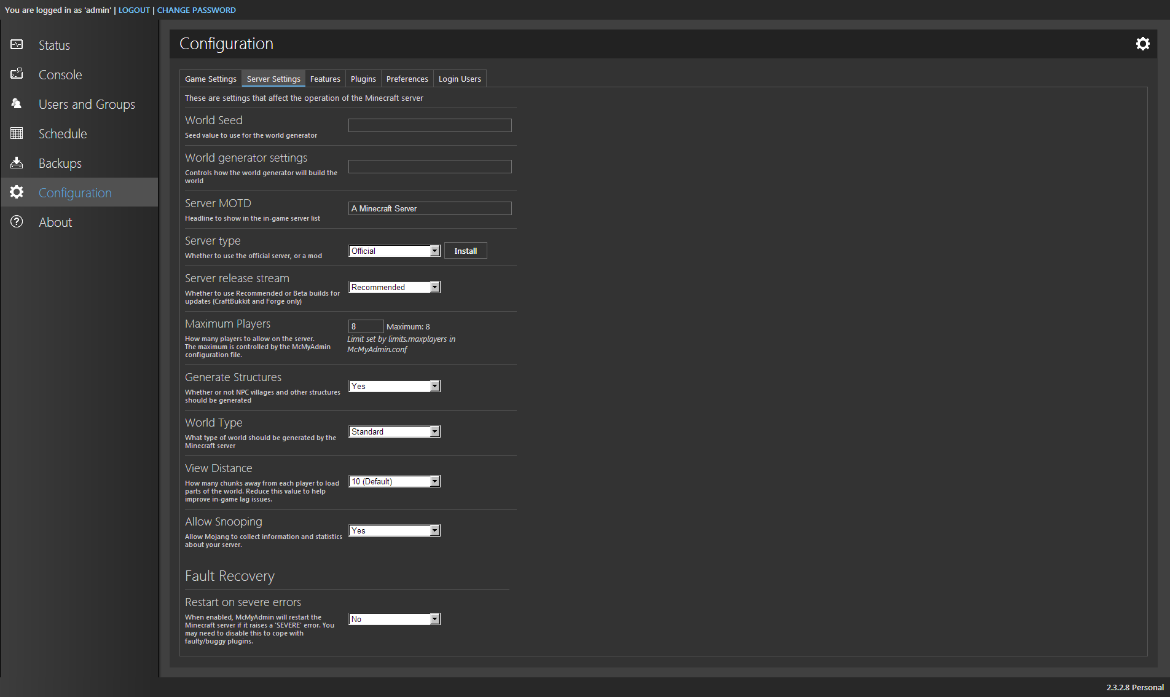Go to Users and Groups
Viewport: 1170px width, 697px height.
click(79, 104)
